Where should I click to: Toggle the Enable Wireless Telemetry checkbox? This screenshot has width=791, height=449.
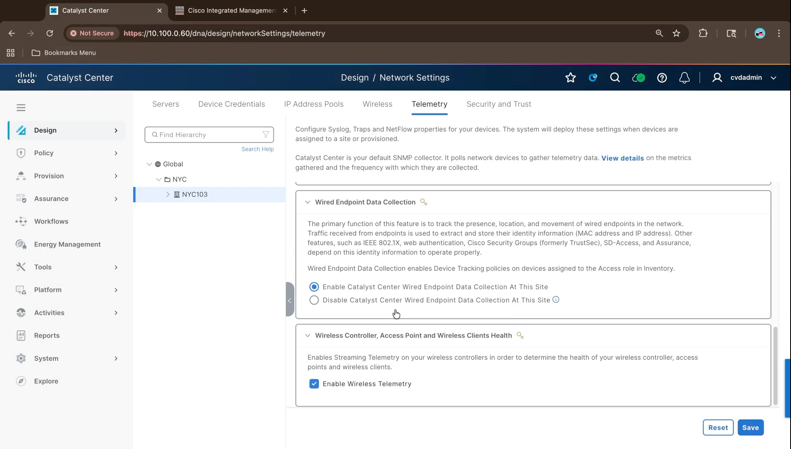314,384
